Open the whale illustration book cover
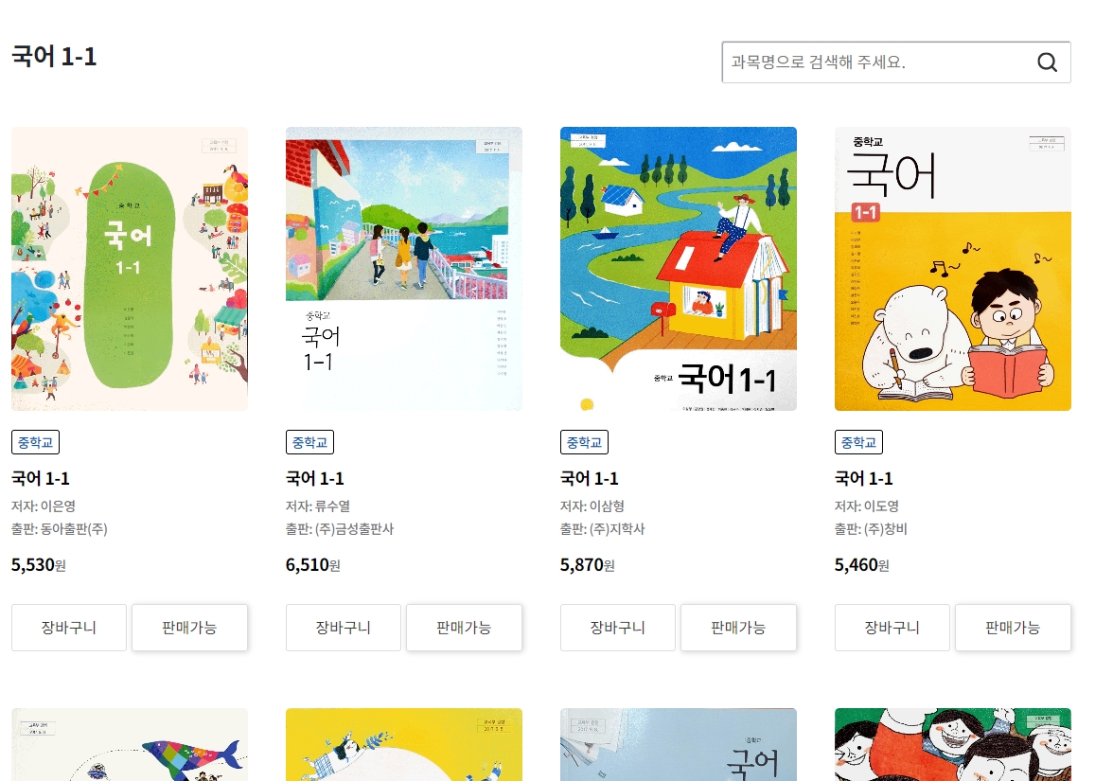 coord(129,744)
